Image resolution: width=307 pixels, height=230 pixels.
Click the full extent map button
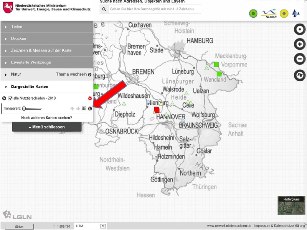(x=299, y=75)
